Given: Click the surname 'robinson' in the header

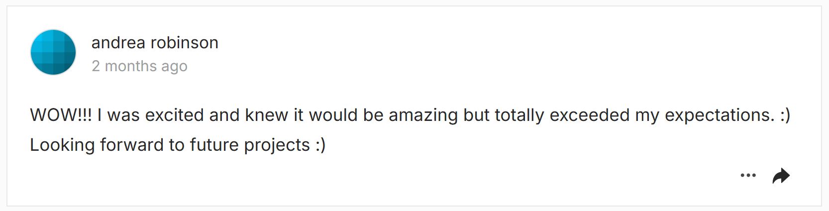Looking at the screenshot, I should (x=185, y=43).
